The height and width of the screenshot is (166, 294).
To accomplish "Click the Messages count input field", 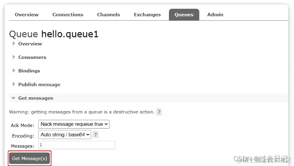I will point(77,145).
